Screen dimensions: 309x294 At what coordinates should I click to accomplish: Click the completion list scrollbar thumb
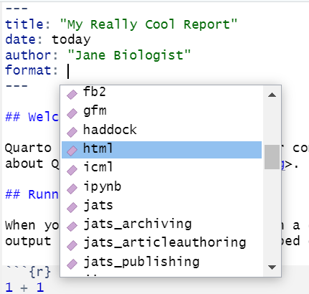272,157
